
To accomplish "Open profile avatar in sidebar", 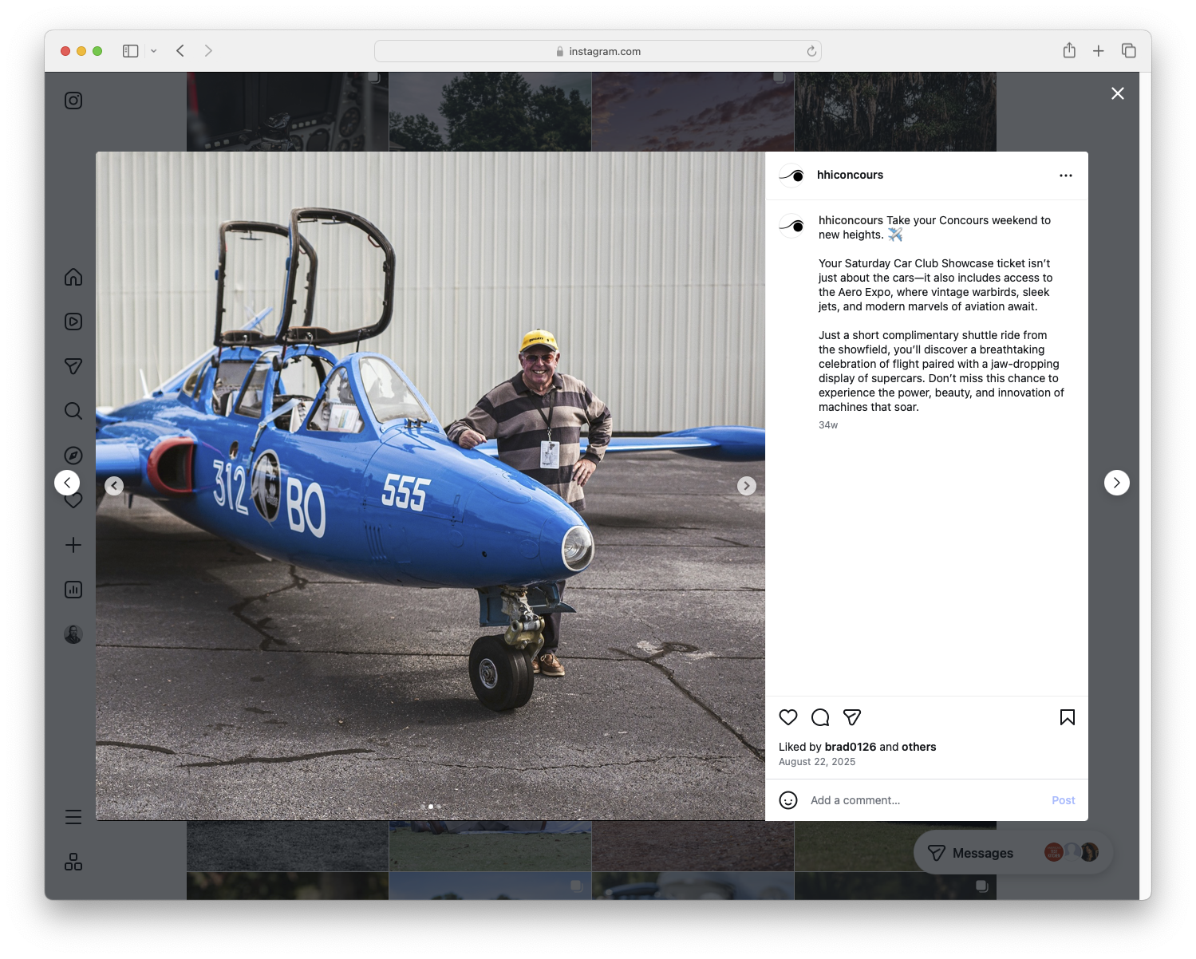I will [73, 634].
